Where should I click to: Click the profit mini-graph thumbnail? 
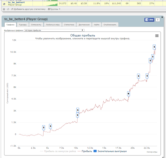[50, 3]
